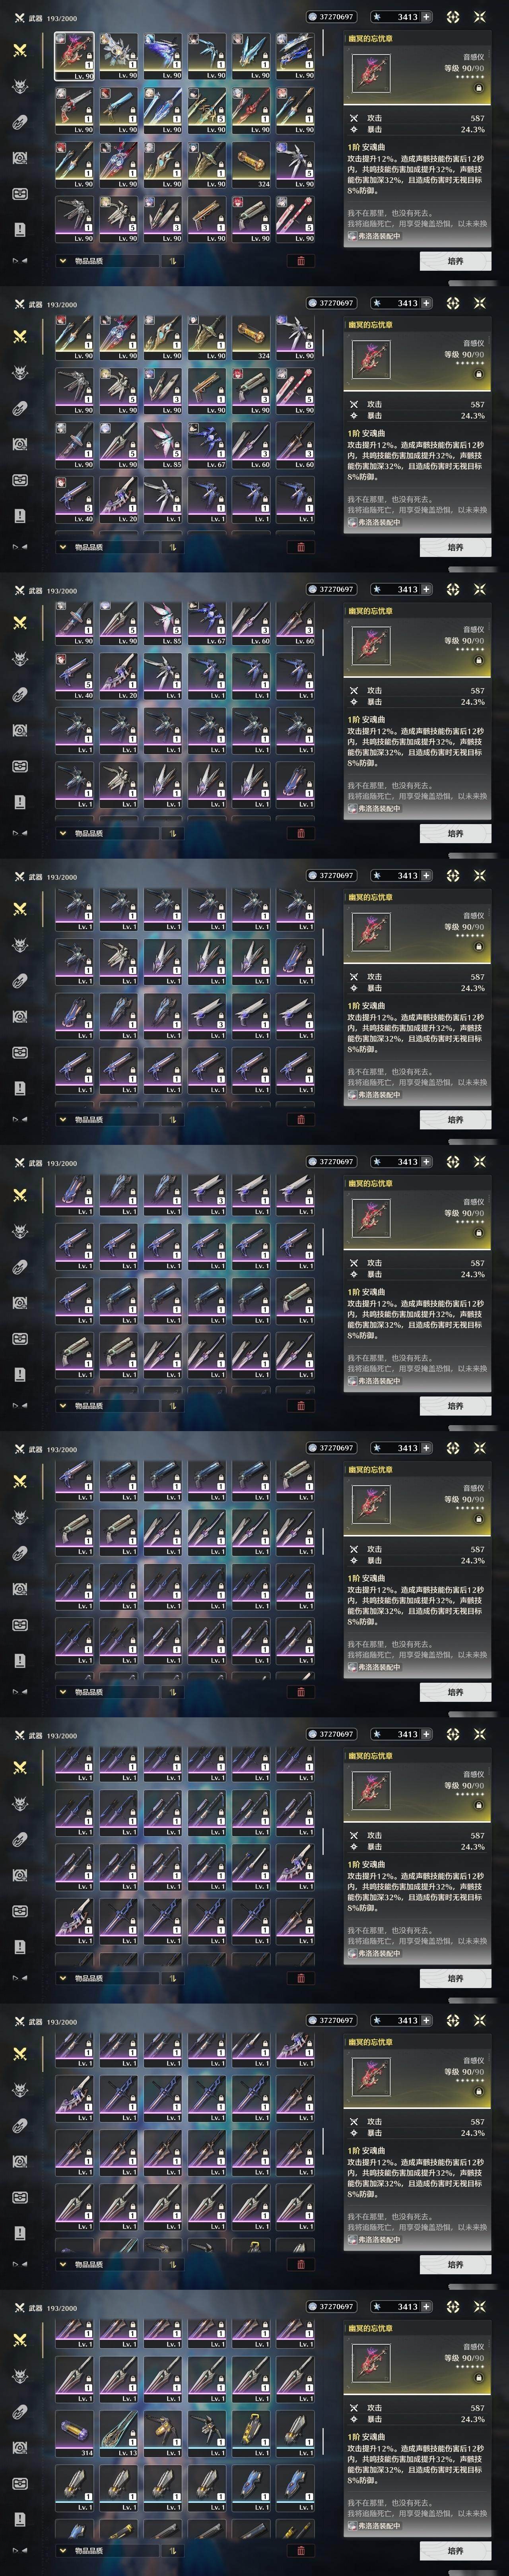Click the chevron beside 物品品质 in bottommost panel
Screen dimensions: 509x2576
[63, 2551]
